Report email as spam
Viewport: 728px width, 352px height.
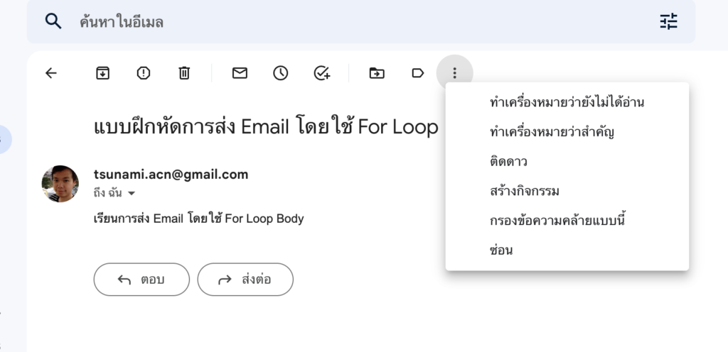click(144, 73)
